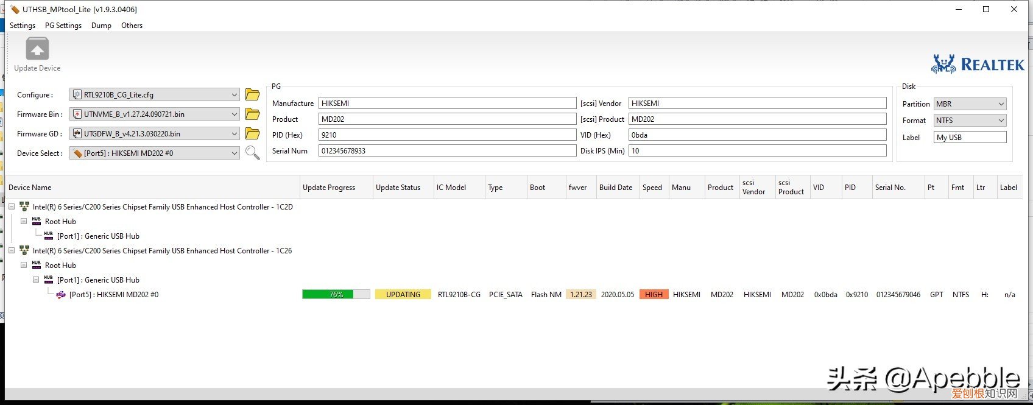Expand the Device Select dropdown
This screenshot has width=1033, height=405.
(234, 153)
